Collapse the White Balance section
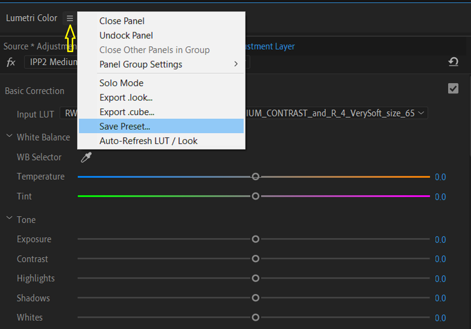Screen dimensions: 471x329 tap(9, 136)
